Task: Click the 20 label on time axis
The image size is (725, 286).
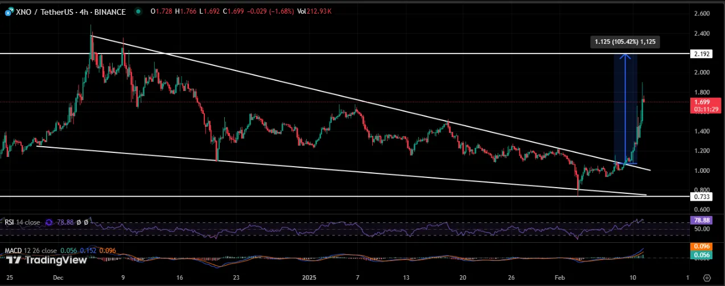Action: tap(463, 277)
